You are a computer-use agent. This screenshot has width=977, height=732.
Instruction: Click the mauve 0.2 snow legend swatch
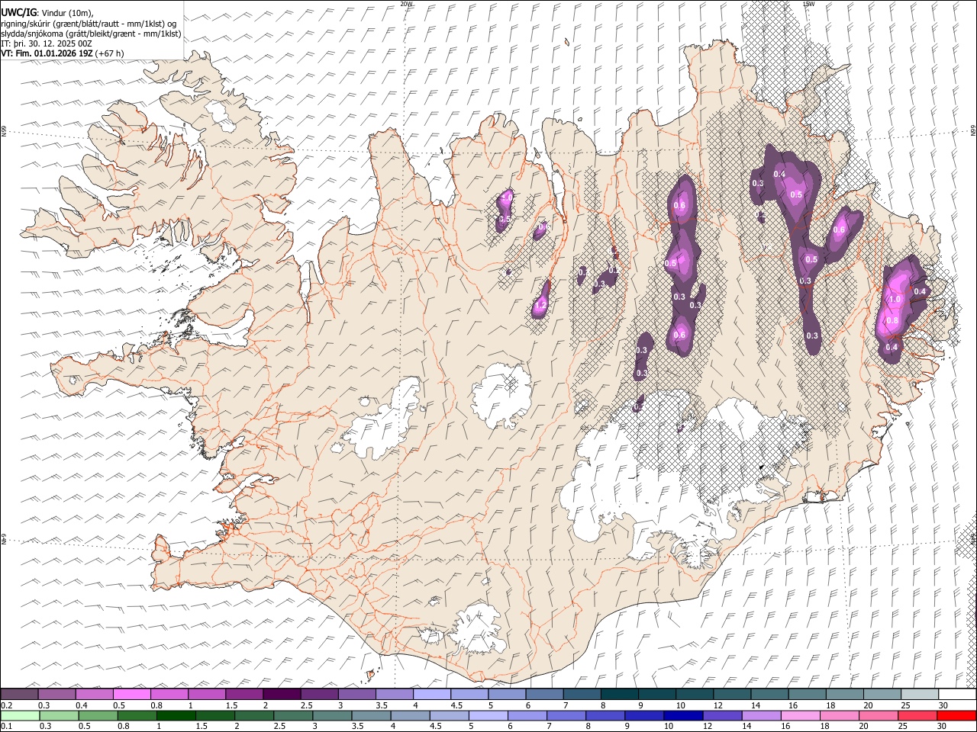[19, 694]
